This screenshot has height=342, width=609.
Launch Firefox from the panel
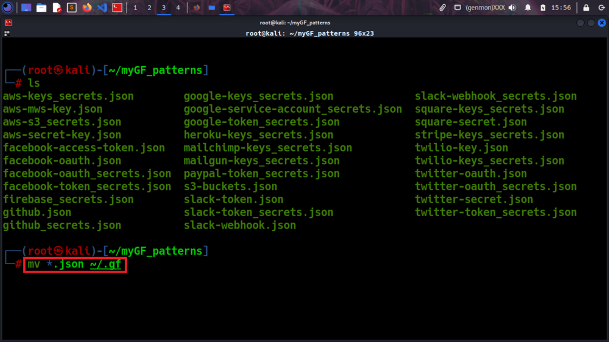point(87,8)
